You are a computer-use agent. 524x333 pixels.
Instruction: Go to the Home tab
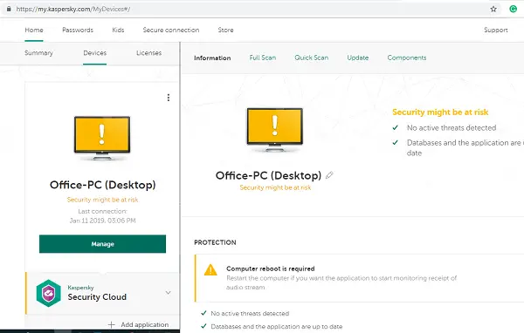(x=34, y=30)
